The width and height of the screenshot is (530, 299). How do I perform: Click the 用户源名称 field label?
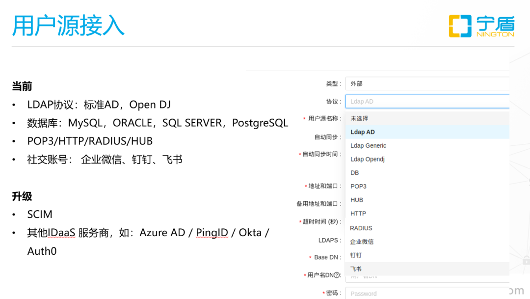coord(323,118)
